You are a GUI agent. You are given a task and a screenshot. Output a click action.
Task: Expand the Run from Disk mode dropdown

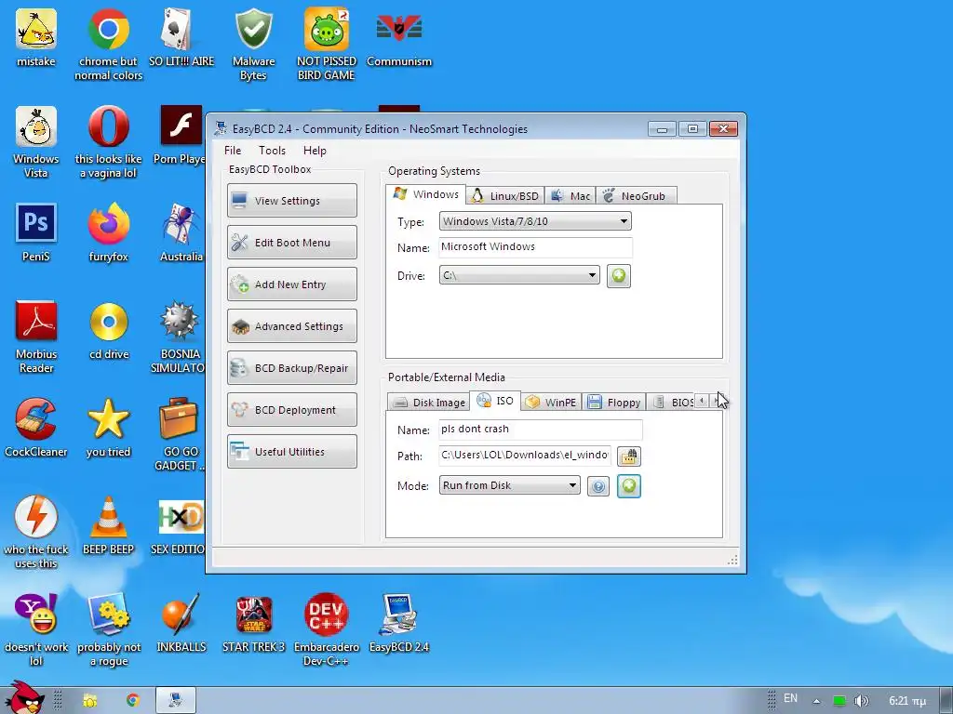pyautogui.click(x=509, y=485)
